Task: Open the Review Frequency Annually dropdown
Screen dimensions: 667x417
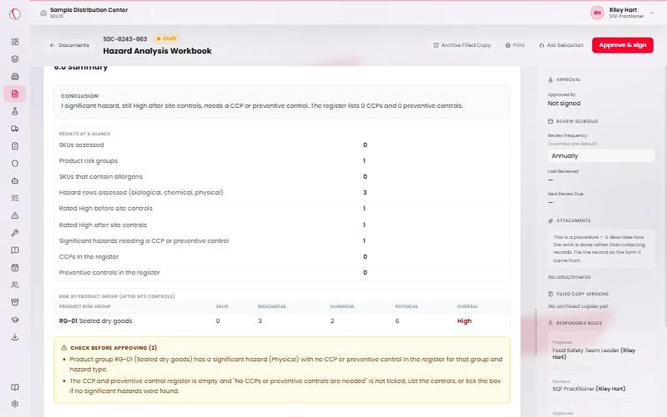Action: (601, 156)
